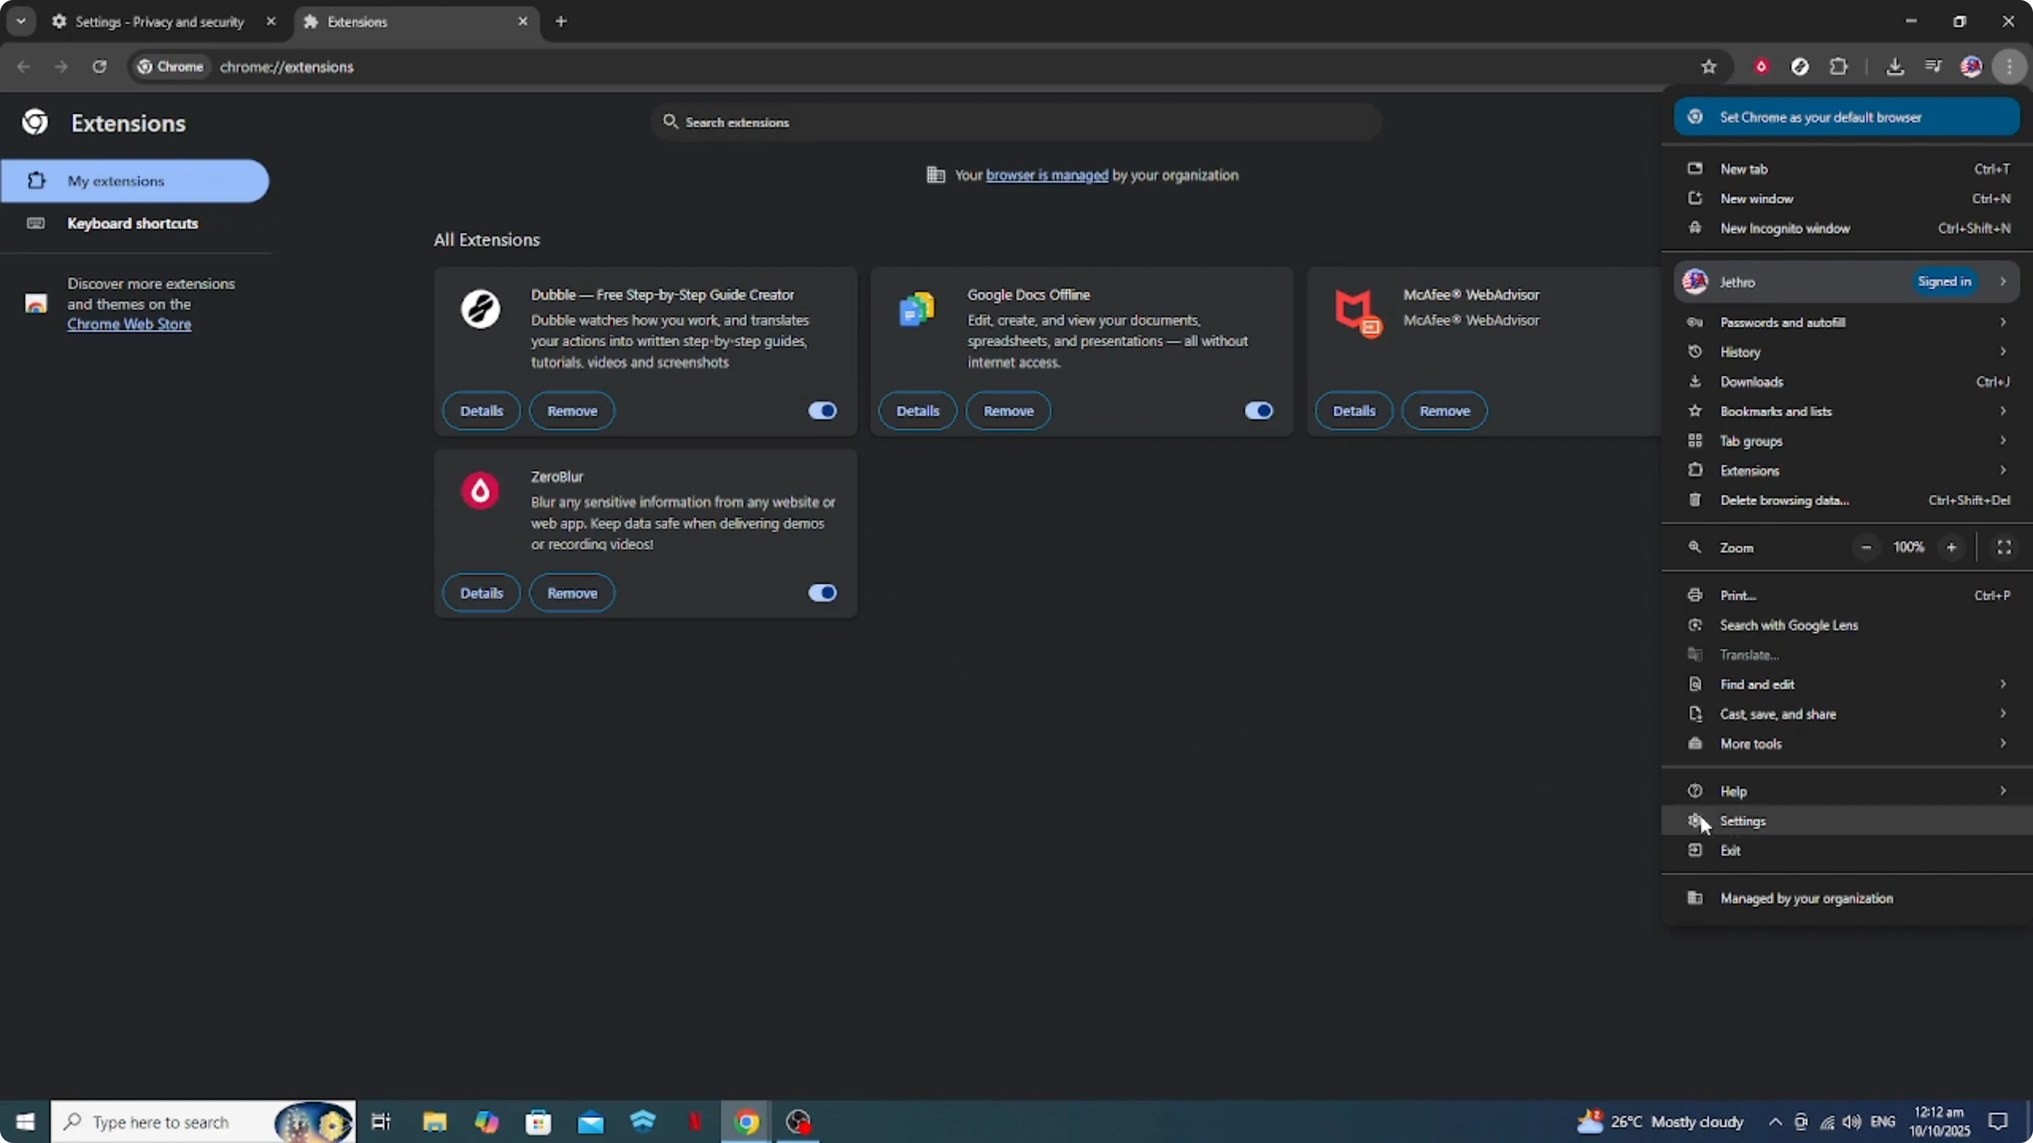Close the Settings - Privacy and security tab

pos(271,22)
